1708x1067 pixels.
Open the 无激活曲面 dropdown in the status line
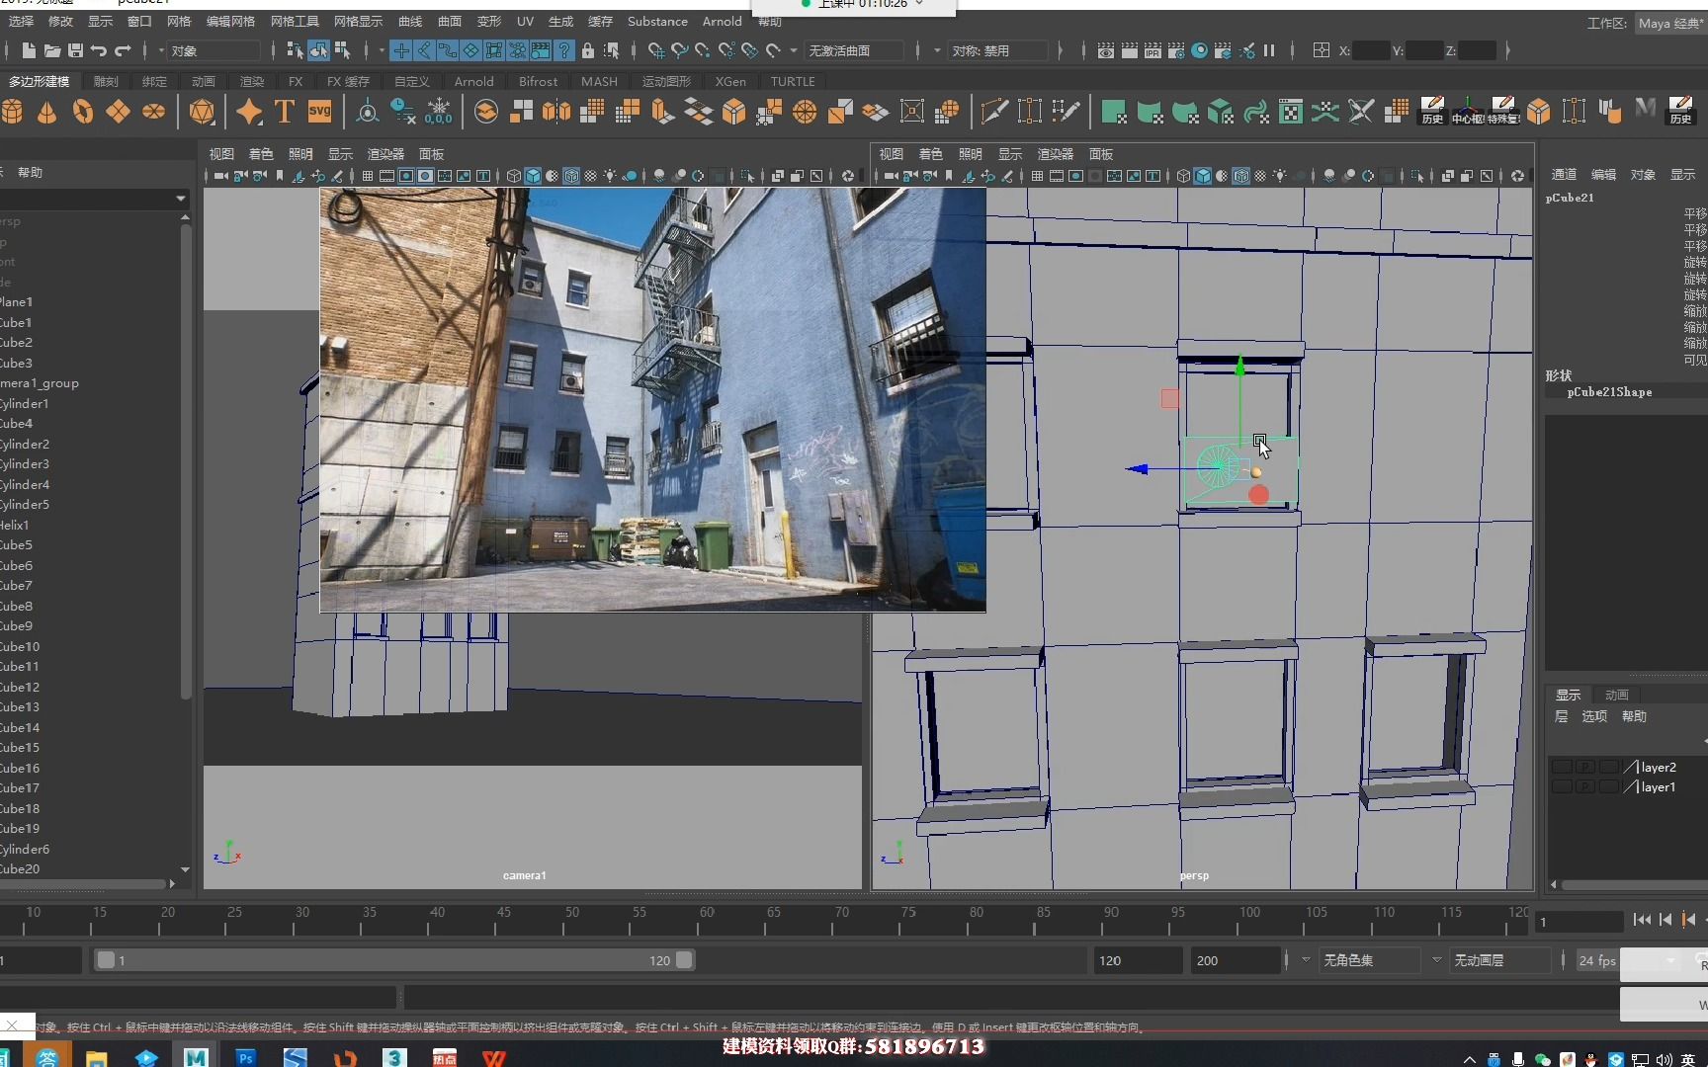[x=855, y=50]
